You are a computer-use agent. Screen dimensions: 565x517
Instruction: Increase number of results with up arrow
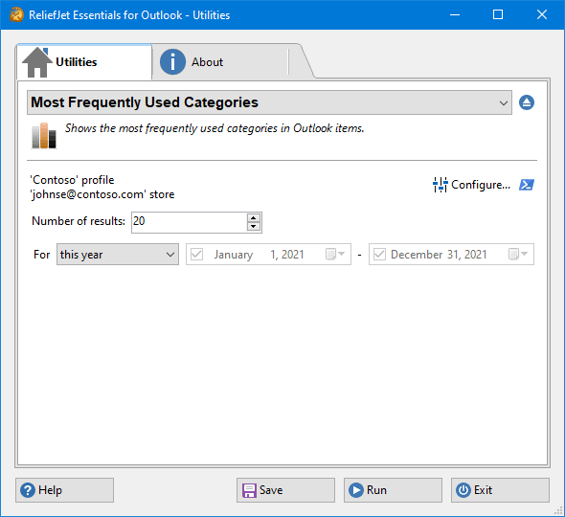point(254,218)
